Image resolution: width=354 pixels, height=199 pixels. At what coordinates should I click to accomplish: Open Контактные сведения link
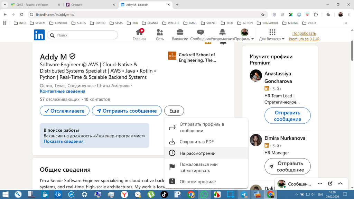click(63, 91)
